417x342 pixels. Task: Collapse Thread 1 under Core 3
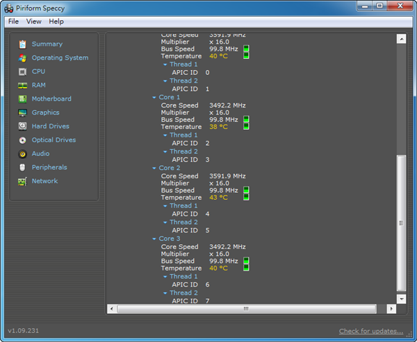pos(165,276)
